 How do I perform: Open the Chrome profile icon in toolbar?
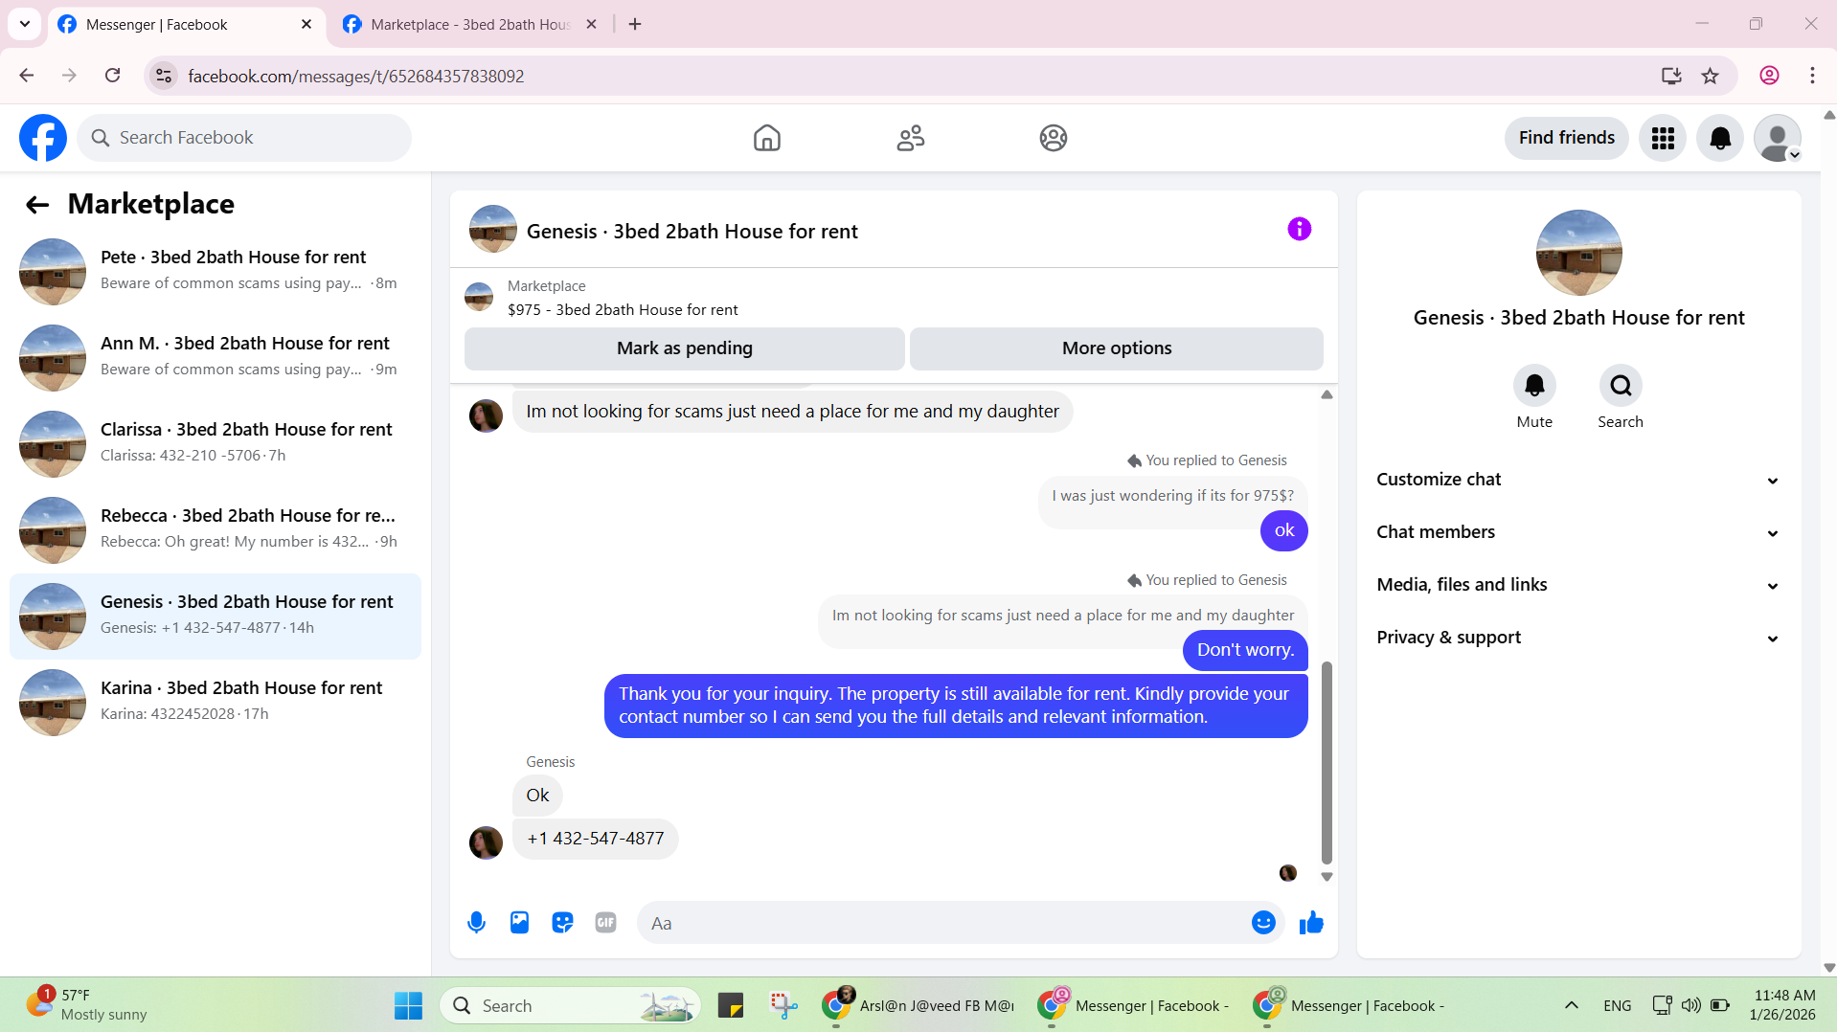click(1769, 76)
